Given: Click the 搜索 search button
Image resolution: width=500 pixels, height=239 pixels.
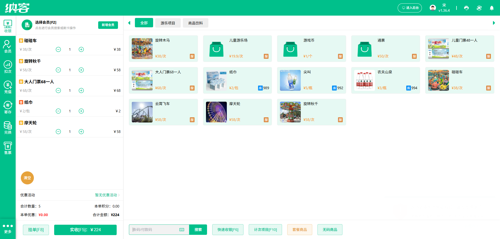Looking at the screenshot, I should [198, 230].
